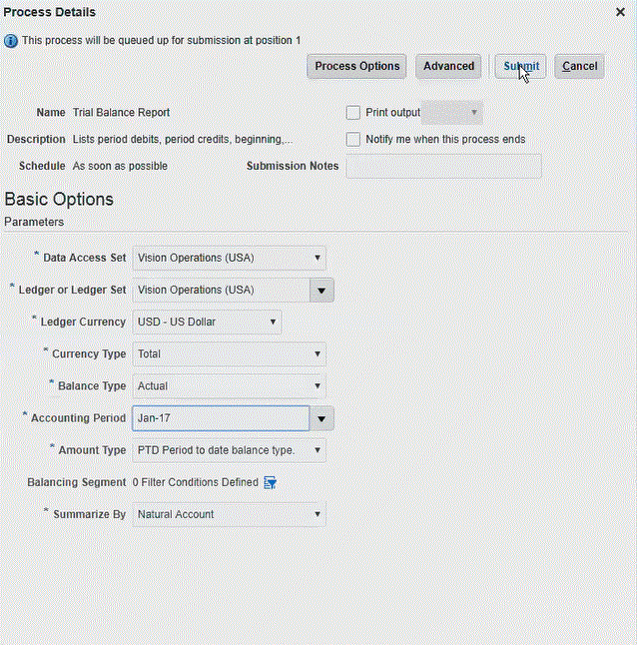Close the Process Details dialog
Image resolution: width=637 pixels, height=645 pixels.
click(620, 12)
